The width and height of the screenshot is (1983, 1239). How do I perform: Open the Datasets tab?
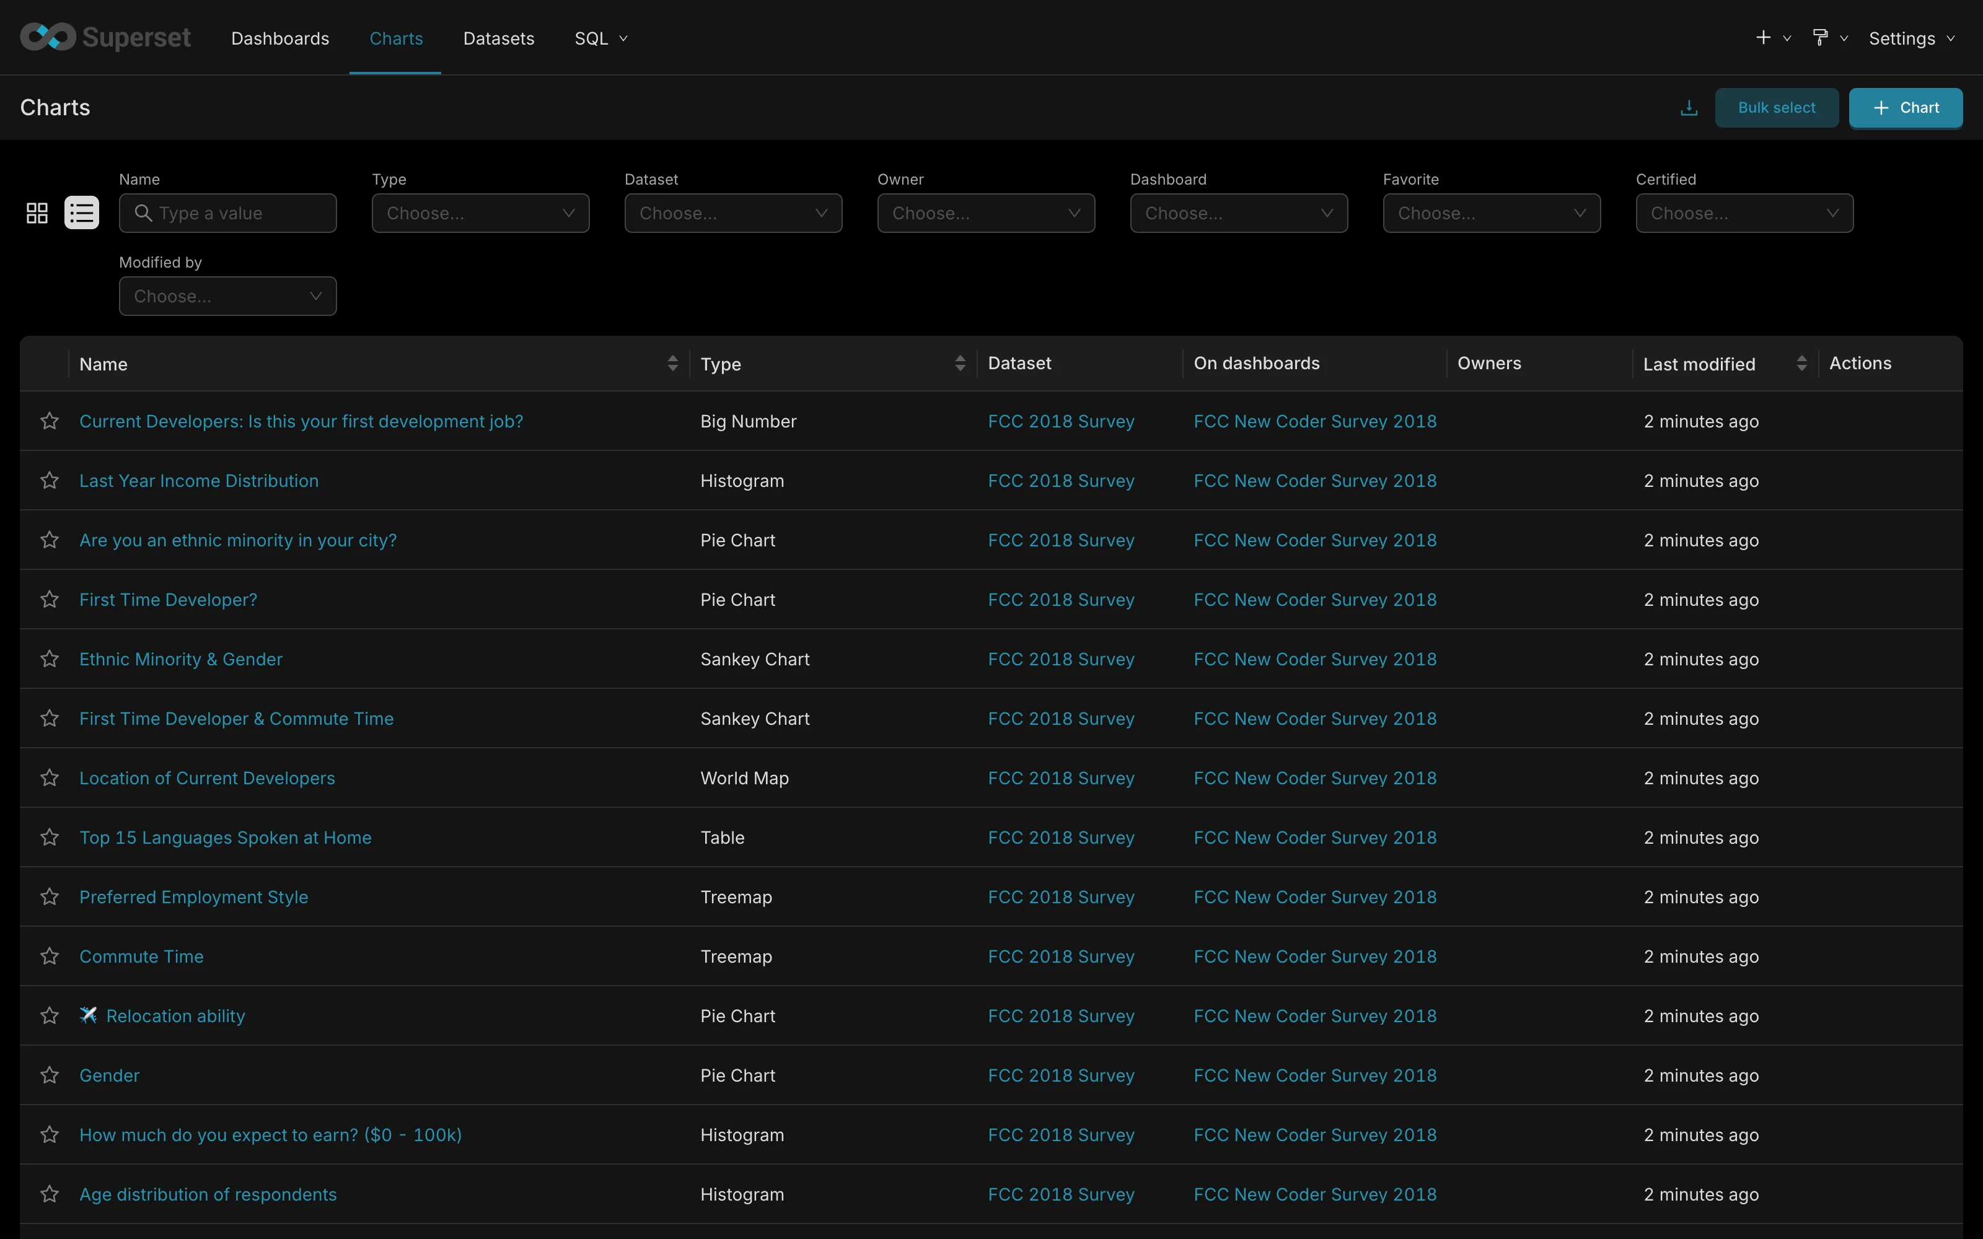click(498, 38)
